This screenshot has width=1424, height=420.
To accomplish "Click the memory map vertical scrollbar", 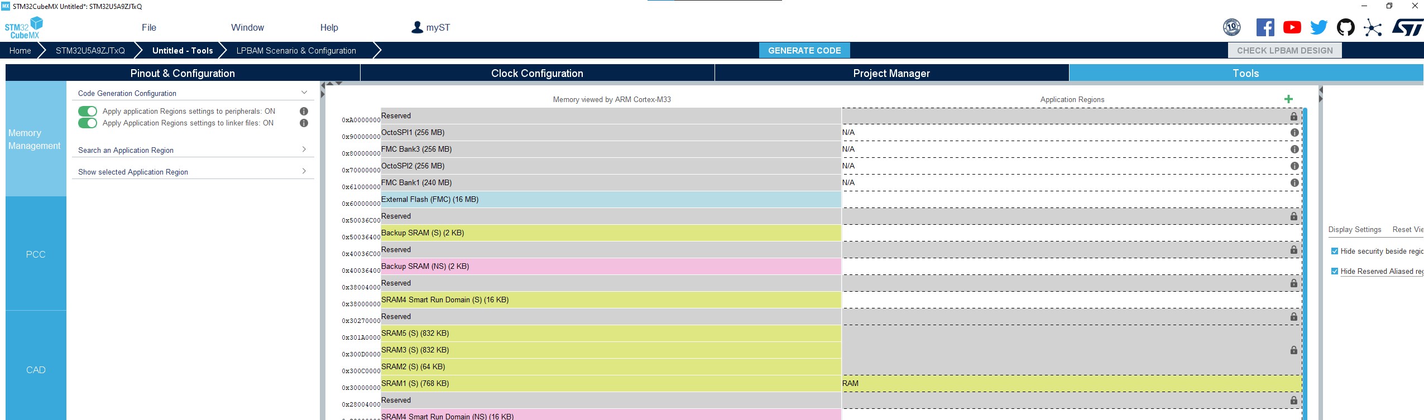I will 1305,263.
